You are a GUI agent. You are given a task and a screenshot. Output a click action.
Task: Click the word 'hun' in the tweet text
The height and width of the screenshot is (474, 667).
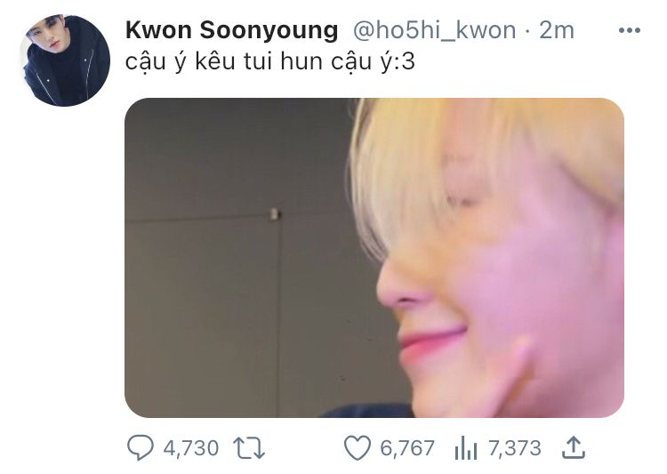point(301,61)
